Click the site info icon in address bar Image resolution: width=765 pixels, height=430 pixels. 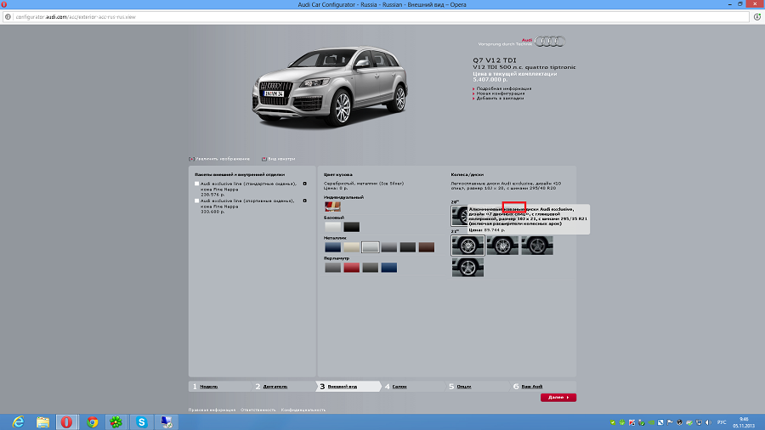pos(8,17)
